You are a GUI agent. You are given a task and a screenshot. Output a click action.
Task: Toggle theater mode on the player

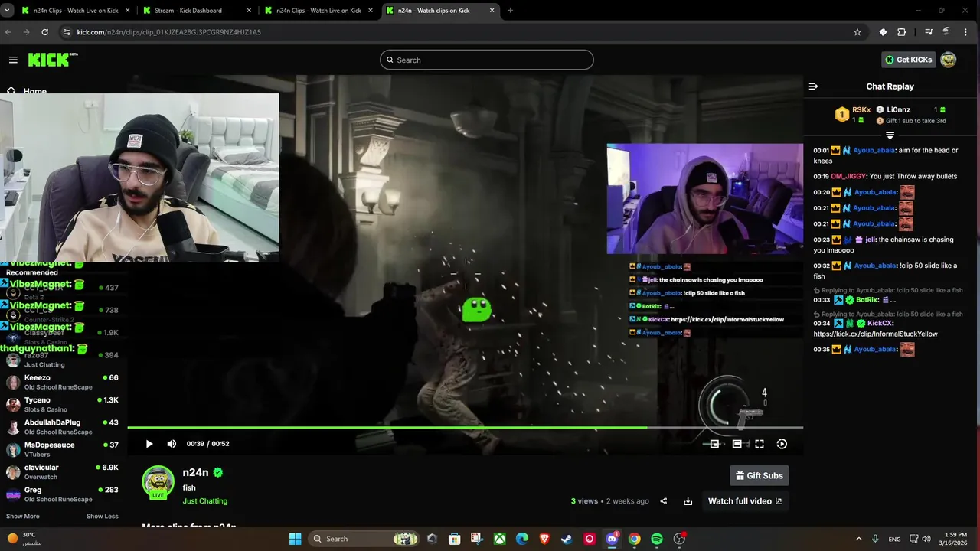pyautogui.click(x=737, y=444)
